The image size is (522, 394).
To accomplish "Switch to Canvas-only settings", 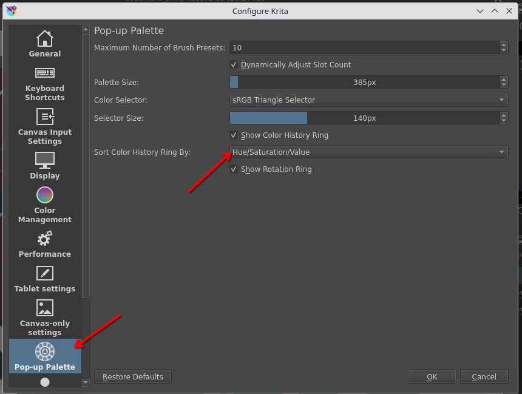I will (x=45, y=318).
